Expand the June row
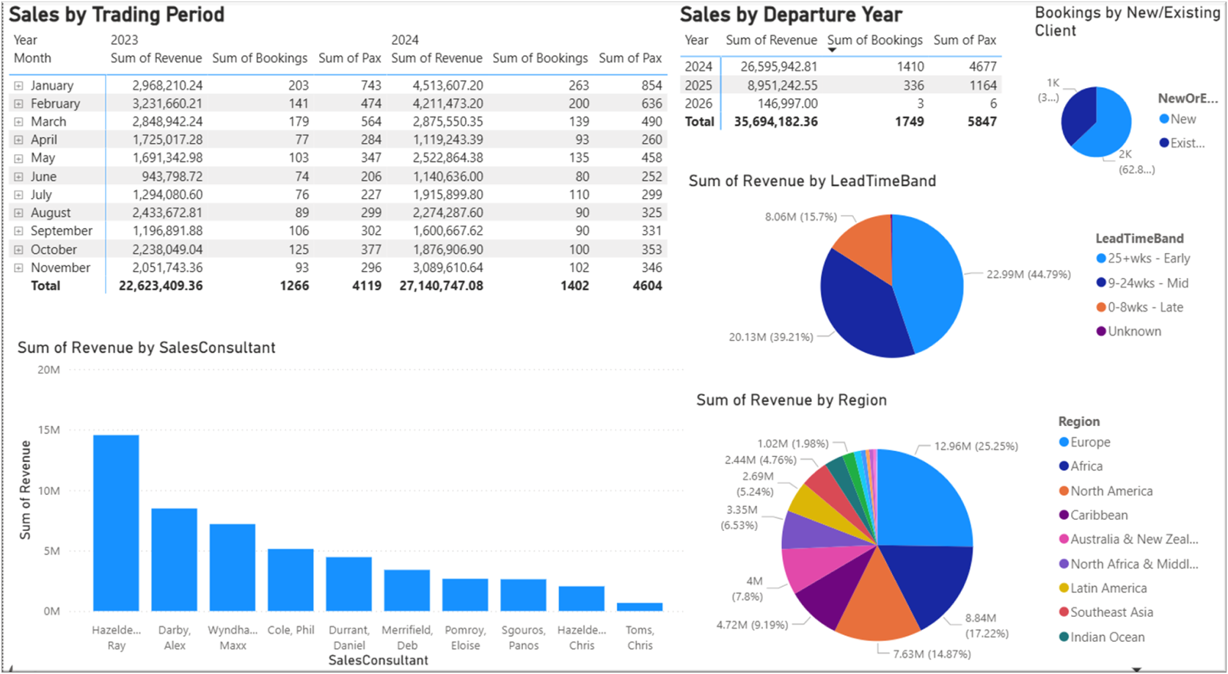 [18, 177]
